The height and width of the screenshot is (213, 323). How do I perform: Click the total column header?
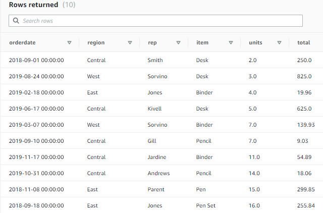point(303,43)
